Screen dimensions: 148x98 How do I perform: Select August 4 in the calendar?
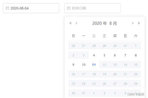(94, 55)
